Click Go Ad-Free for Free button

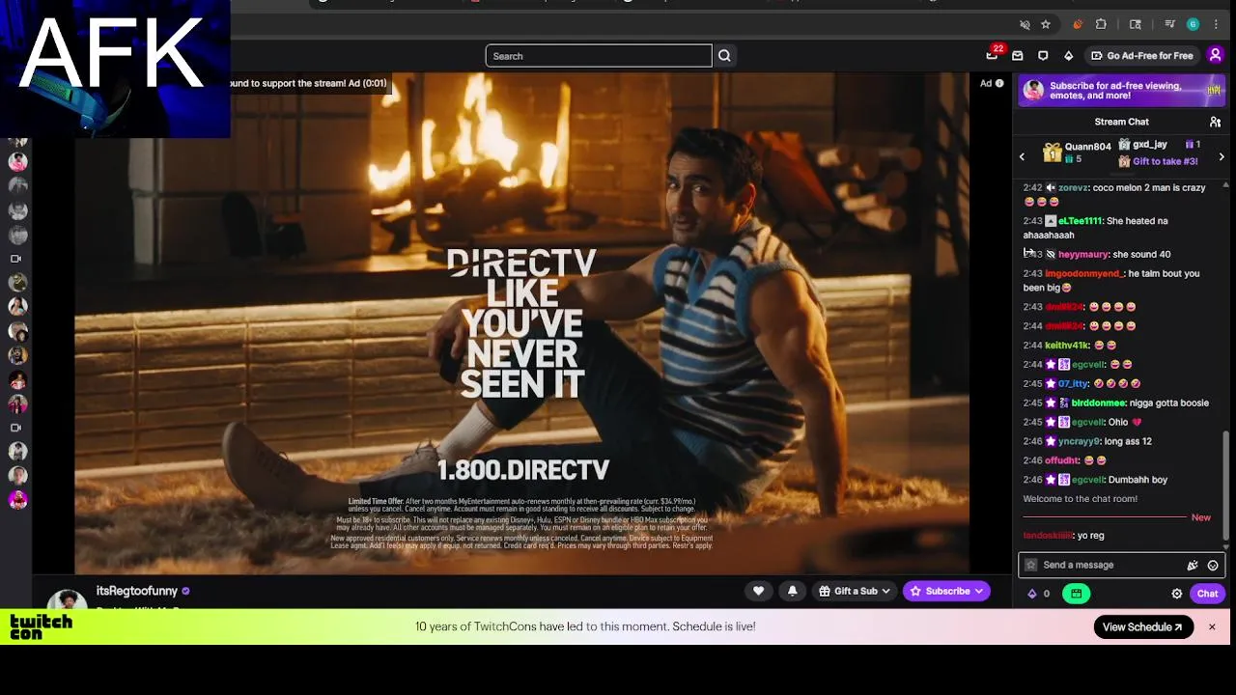click(1142, 56)
